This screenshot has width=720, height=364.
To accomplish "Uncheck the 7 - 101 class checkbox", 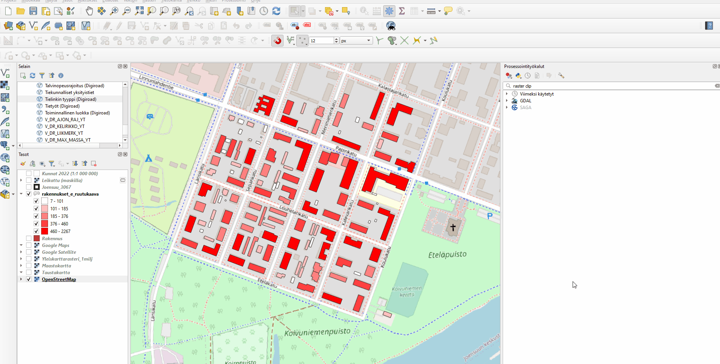I will [x=36, y=201].
